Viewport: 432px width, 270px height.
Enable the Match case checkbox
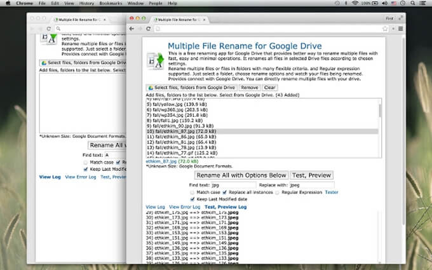click(x=192, y=192)
